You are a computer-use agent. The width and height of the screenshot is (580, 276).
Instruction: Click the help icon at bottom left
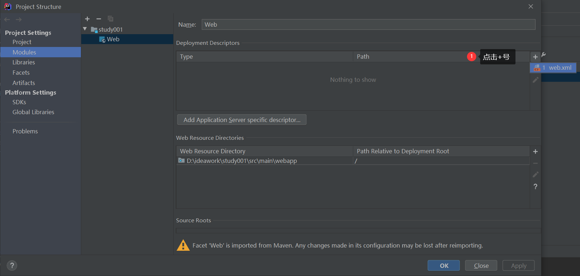(x=12, y=265)
